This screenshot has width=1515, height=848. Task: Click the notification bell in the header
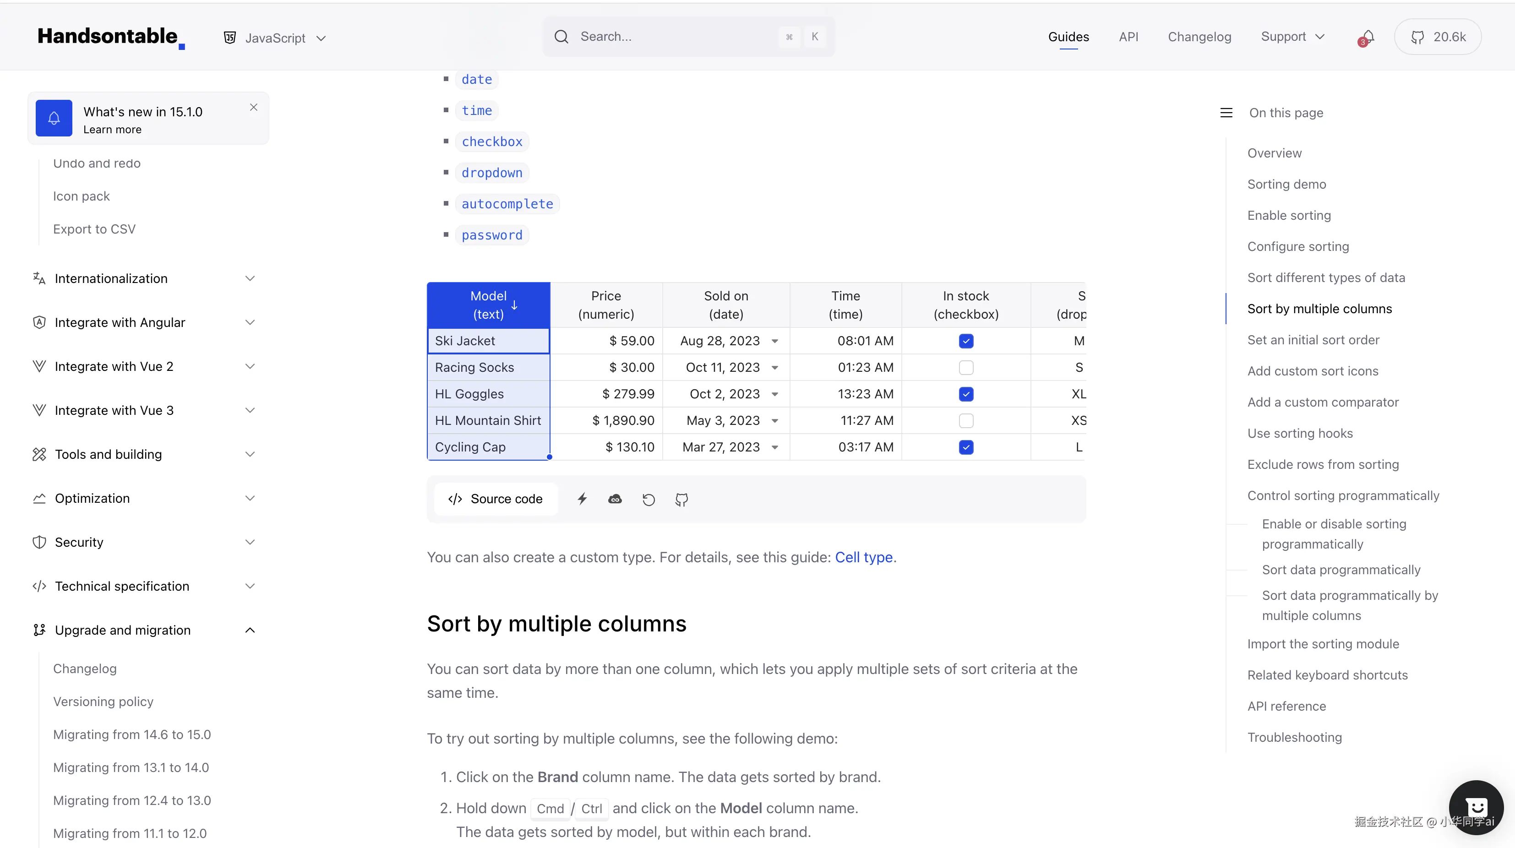pyautogui.click(x=1368, y=37)
